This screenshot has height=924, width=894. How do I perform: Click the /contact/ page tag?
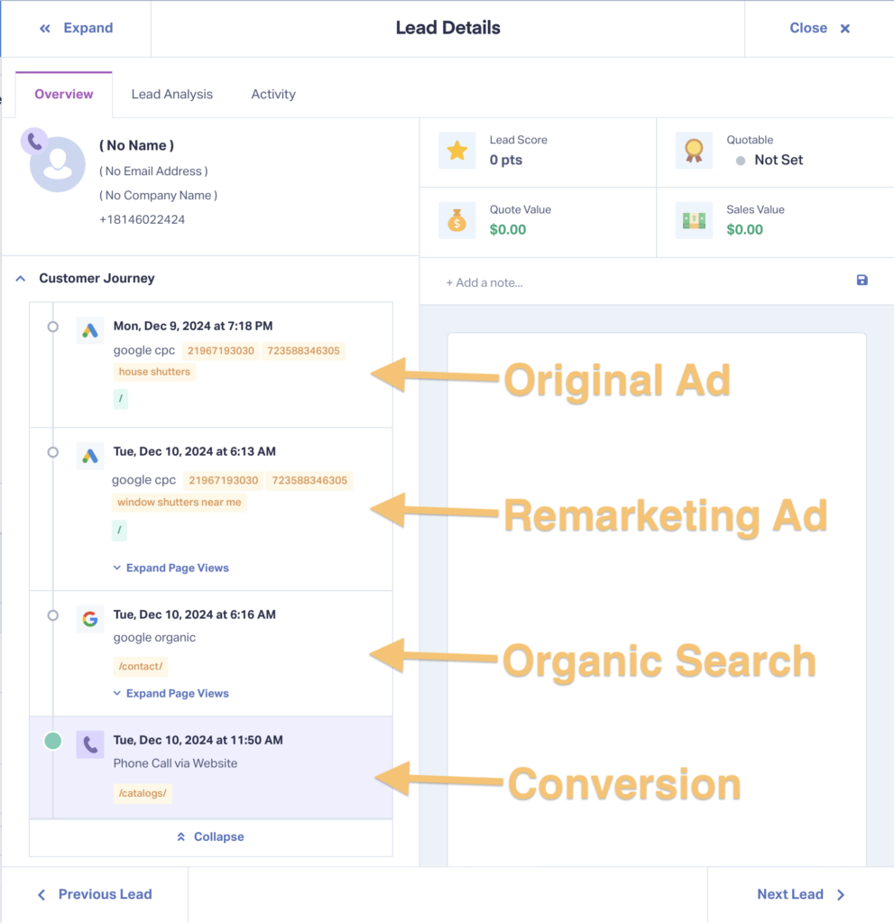click(x=140, y=667)
